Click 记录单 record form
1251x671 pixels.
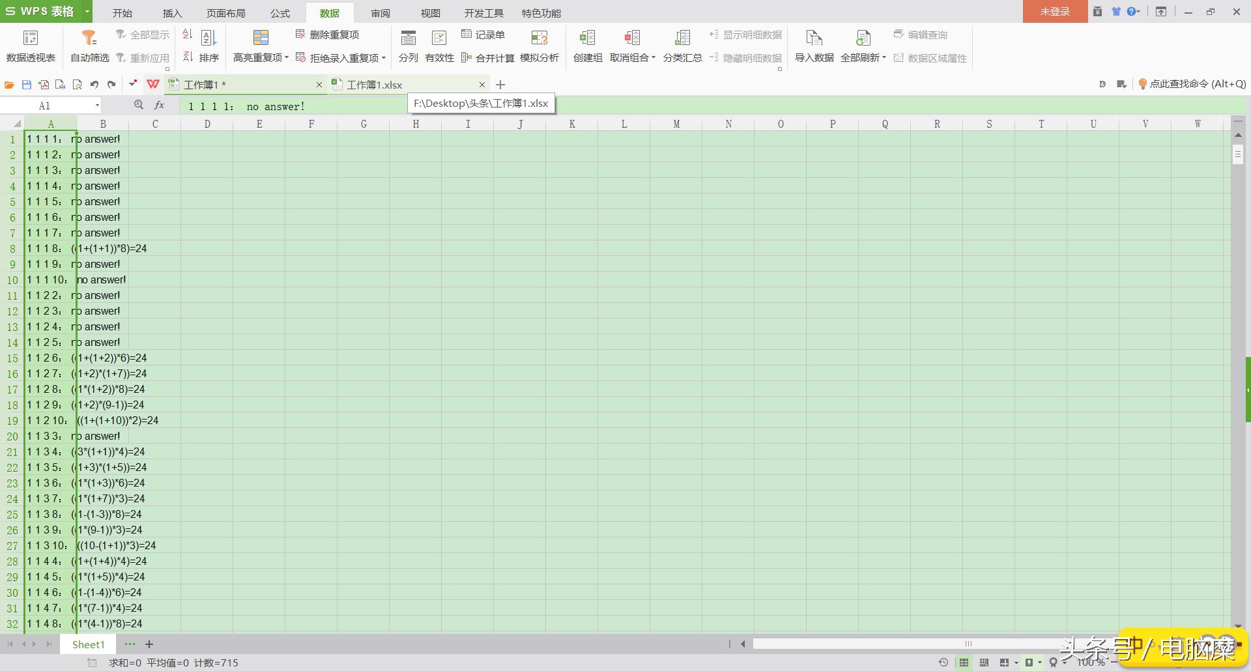pos(483,35)
